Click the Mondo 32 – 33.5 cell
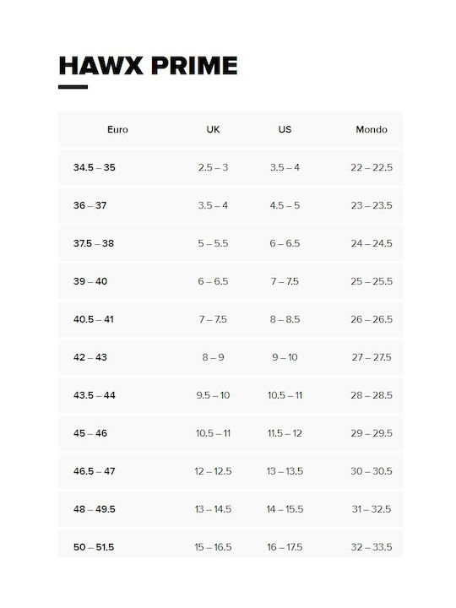This screenshot has width=456, height=608. point(372,547)
